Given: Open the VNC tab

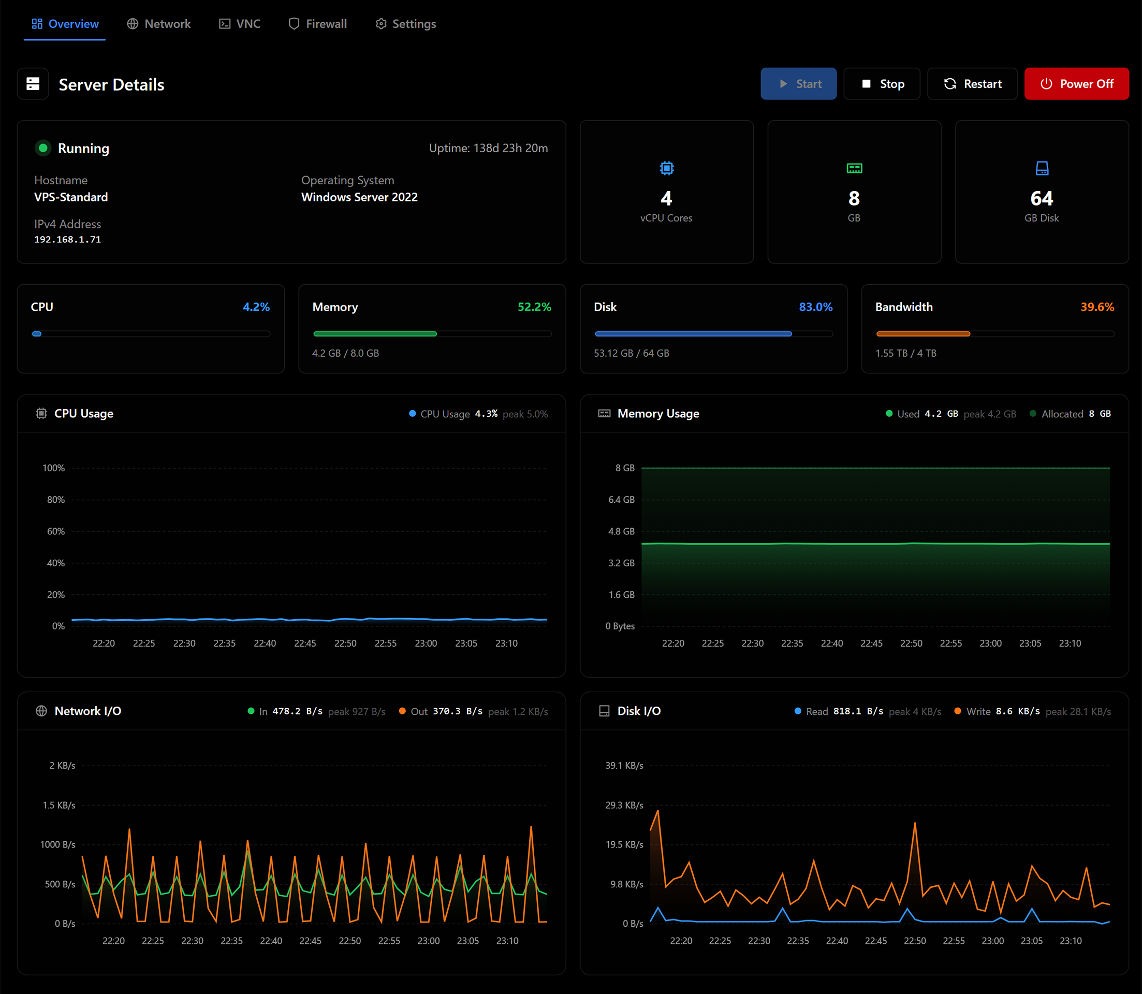Looking at the screenshot, I should [x=240, y=24].
